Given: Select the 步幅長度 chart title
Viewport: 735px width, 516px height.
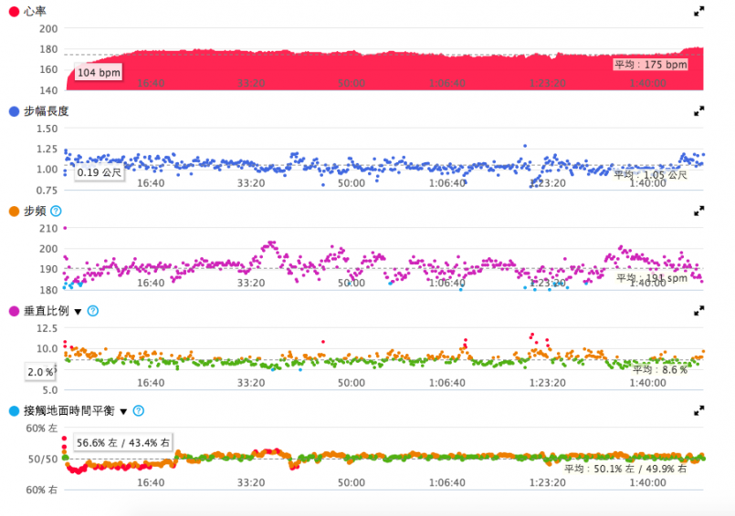Looking at the screenshot, I should [46, 111].
